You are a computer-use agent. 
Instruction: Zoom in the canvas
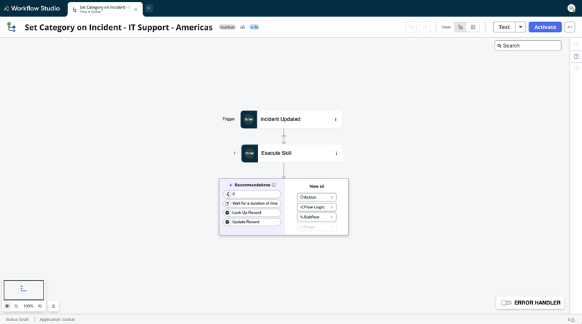point(40,306)
